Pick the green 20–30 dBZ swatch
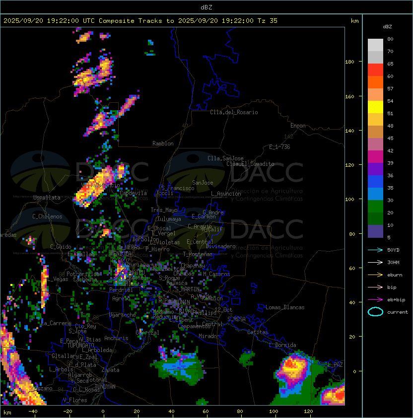This screenshot has width=413, height=418. [x=375, y=207]
